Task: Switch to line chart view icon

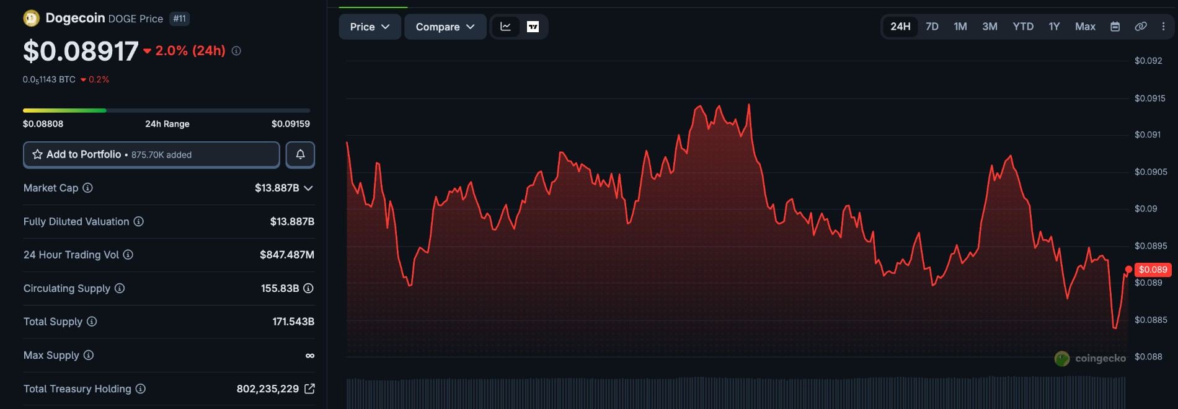Action: [505, 27]
